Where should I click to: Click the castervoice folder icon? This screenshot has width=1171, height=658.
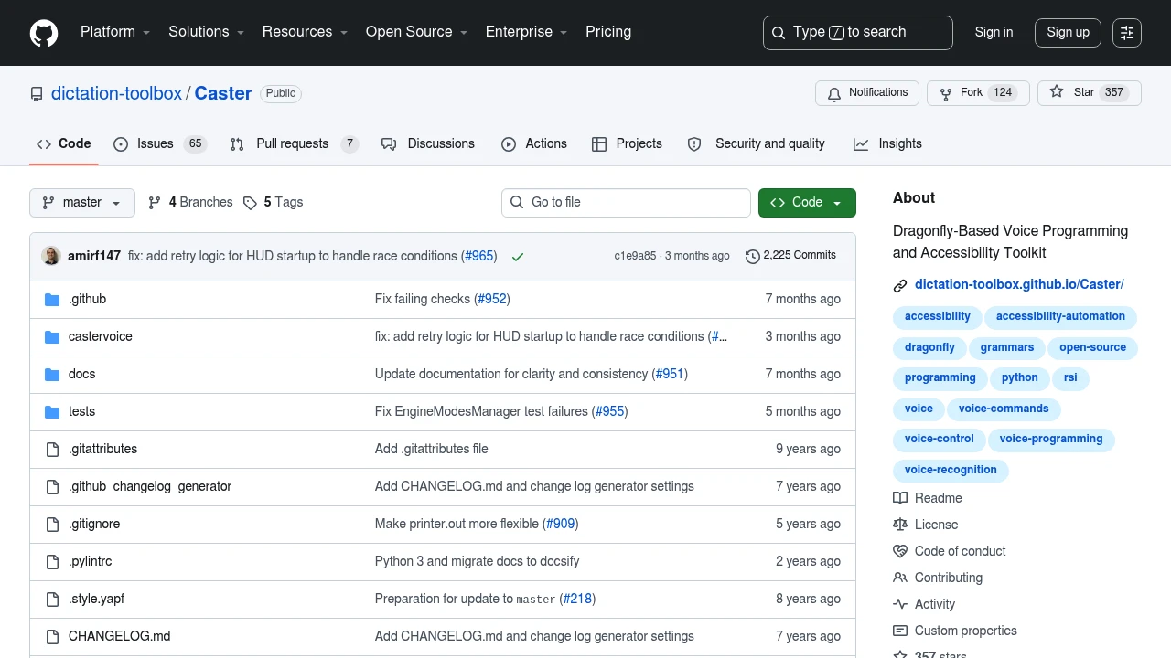tap(52, 337)
